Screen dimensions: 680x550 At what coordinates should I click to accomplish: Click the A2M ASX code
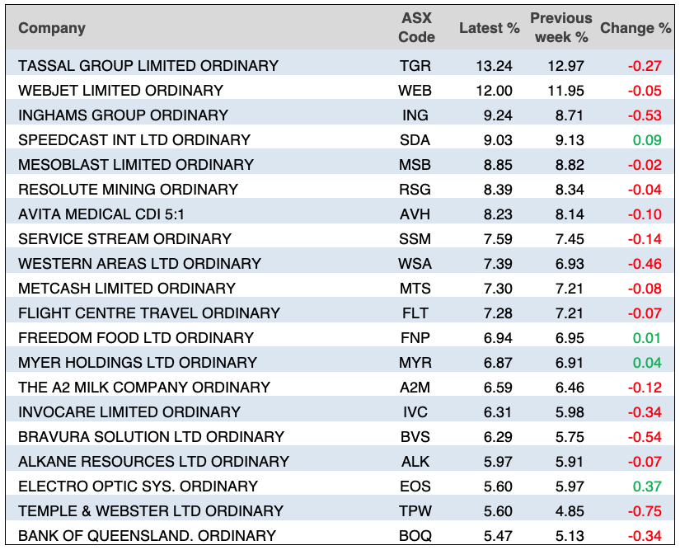click(415, 388)
